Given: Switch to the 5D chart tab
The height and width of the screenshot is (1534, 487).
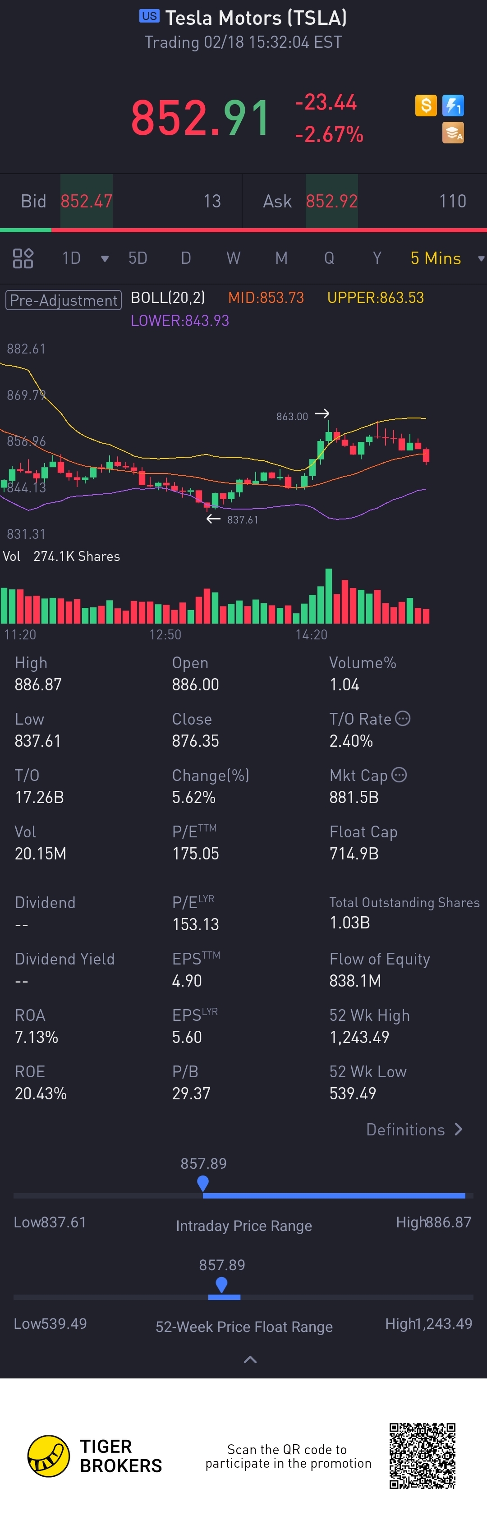Looking at the screenshot, I should [x=138, y=258].
